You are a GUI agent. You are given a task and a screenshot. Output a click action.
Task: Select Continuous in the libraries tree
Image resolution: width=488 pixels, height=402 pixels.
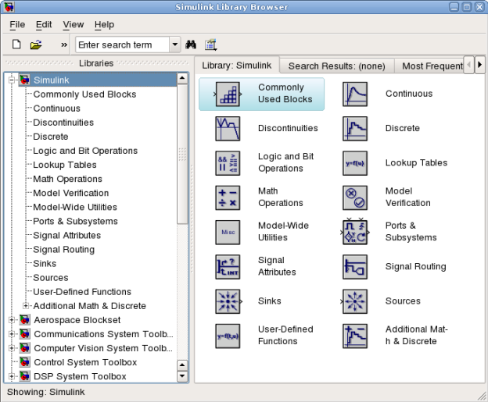click(x=56, y=109)
